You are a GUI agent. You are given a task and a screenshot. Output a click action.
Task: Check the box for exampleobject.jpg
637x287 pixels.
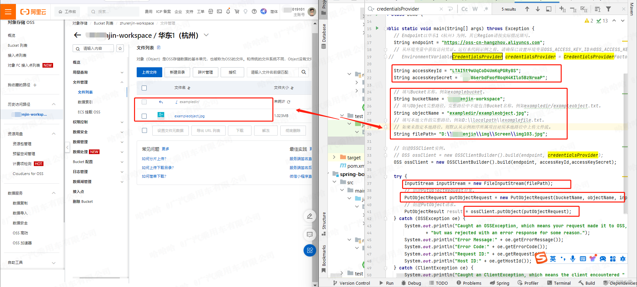144,116
